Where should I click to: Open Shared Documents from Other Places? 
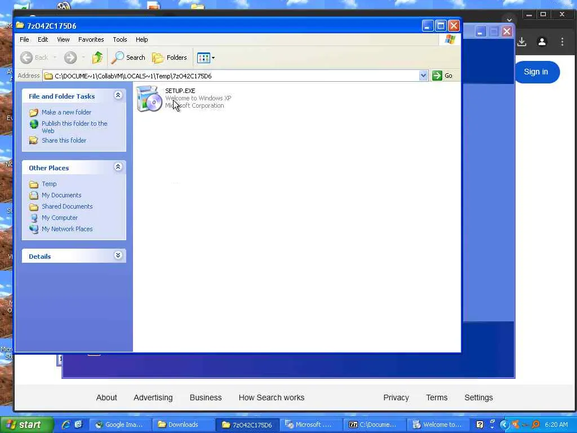(x=67, y=206)
